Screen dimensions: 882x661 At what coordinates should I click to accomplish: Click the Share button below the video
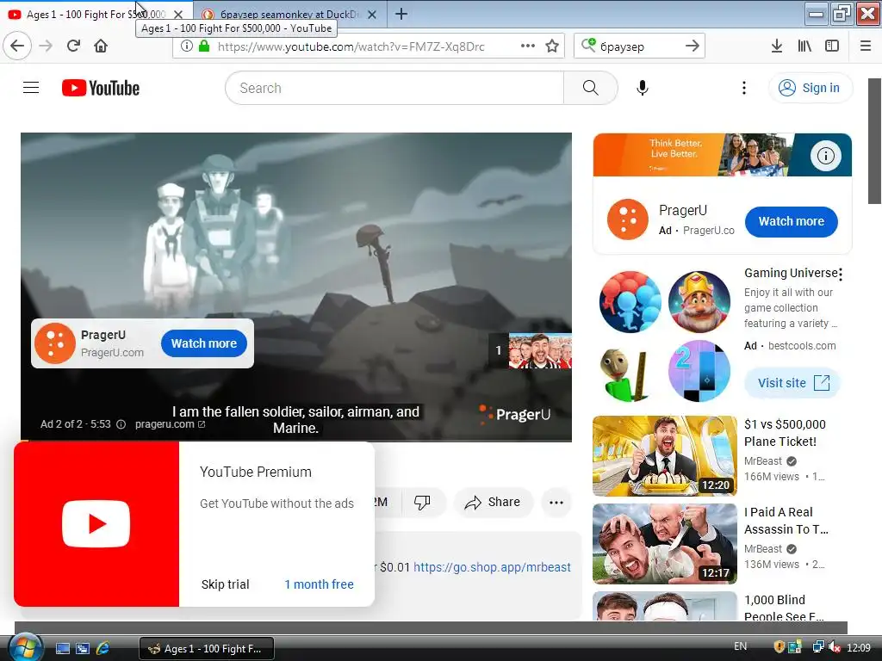[x=493, y=502]
